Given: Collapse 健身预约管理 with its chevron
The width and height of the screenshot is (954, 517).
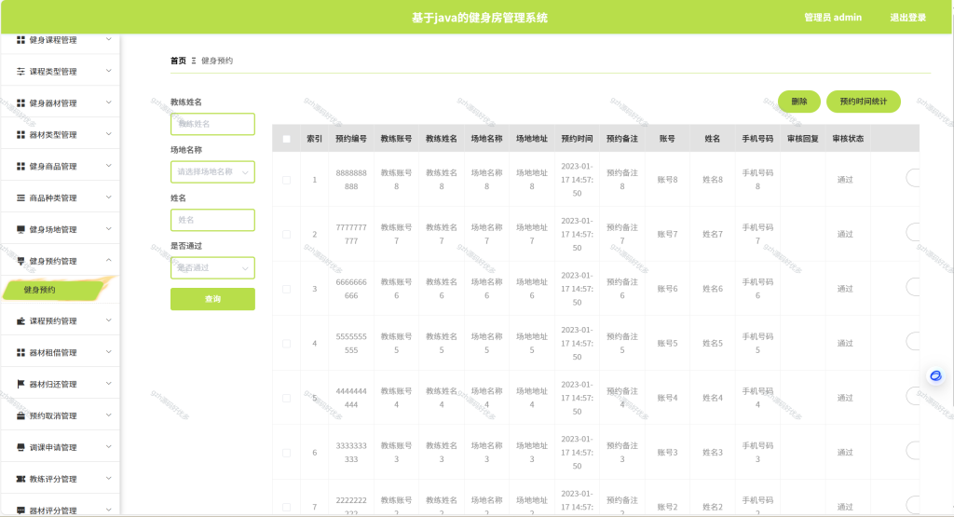Looking at the screenshot, I should tap(109, 260).
